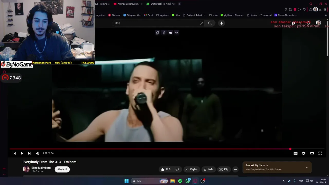Skip to next video in player
329x185 pixels.
click(30, 153)
